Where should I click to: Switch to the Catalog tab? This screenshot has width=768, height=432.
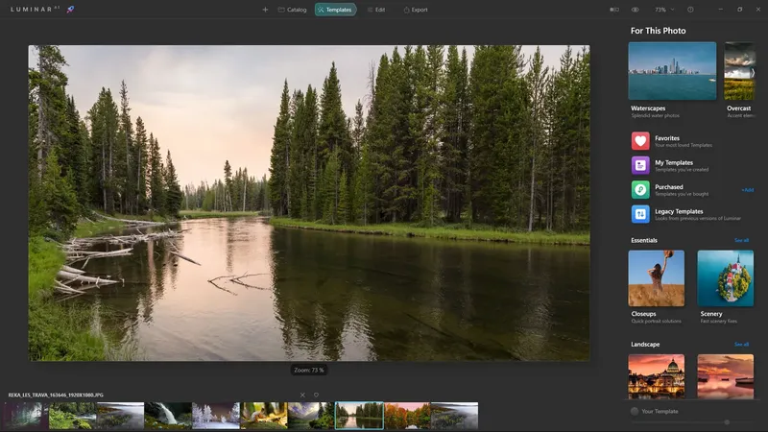click(293, 10)
